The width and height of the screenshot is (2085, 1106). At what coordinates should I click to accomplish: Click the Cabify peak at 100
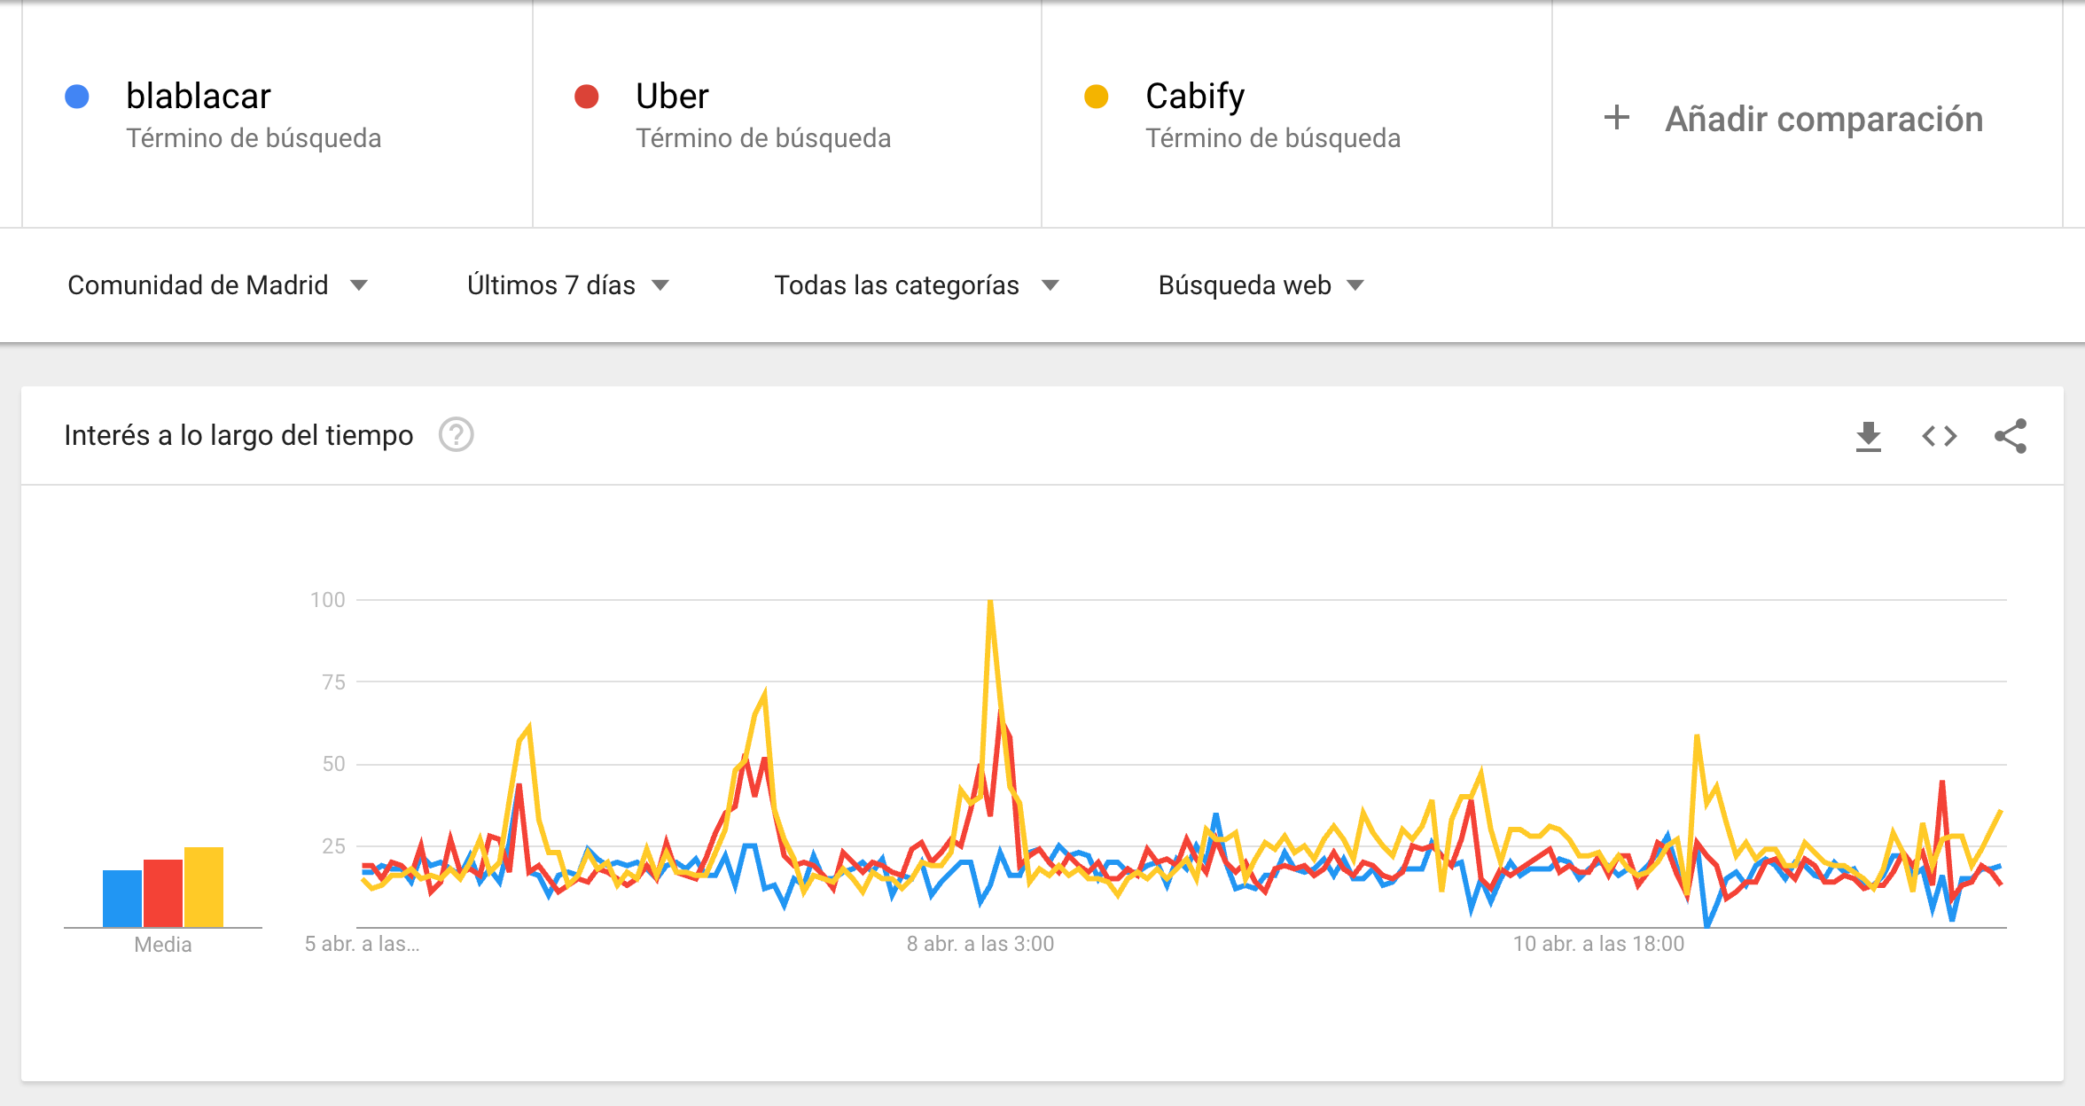pos(990,603)
